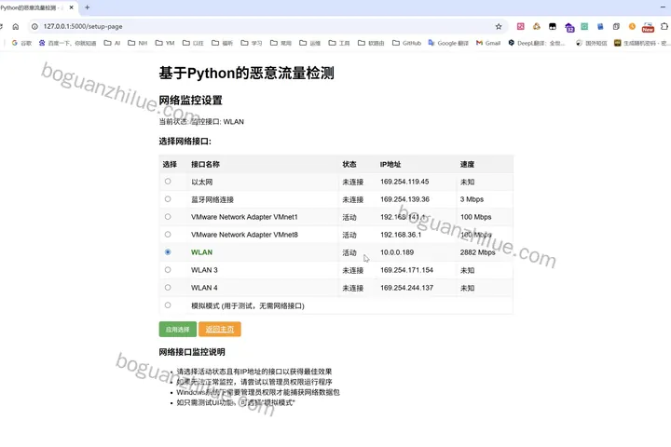Click the IP地址 column header
671x447 pixels.
tap(390, 164)
